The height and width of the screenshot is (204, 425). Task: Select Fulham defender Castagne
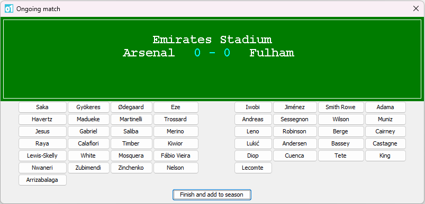(x=385, y=143)
